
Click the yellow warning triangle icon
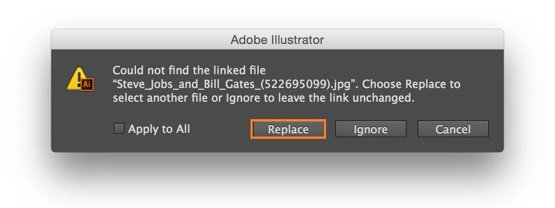pyautogui.click(x=76, y=78)
